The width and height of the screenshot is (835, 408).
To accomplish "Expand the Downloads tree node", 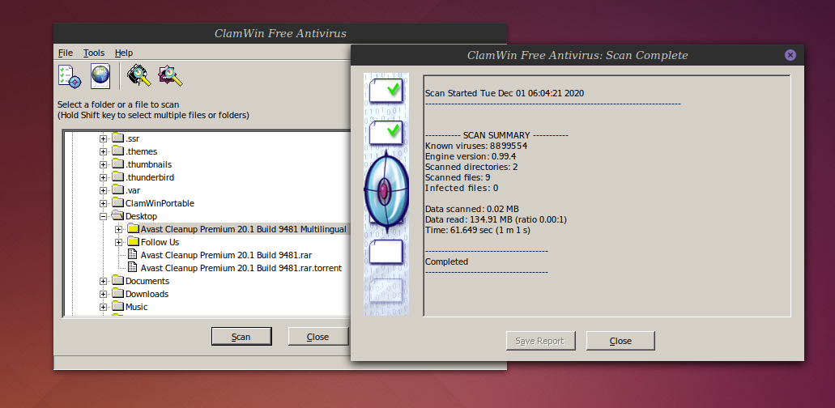I will (104, 294).
